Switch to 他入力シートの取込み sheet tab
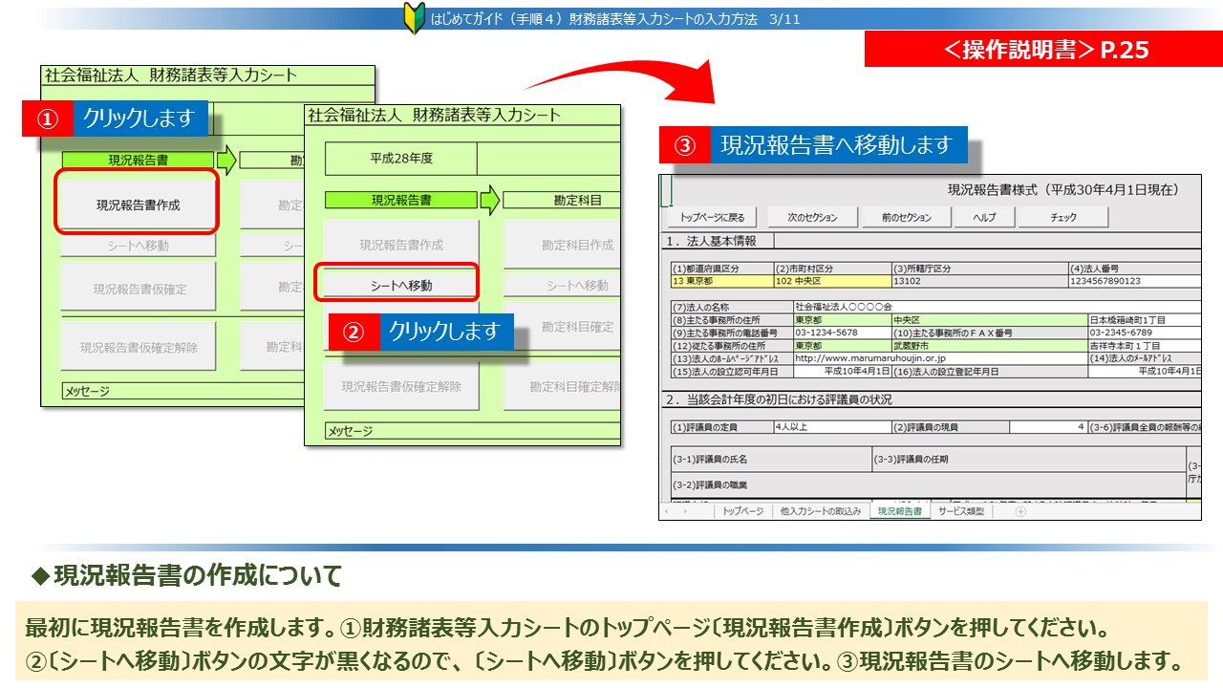This screenshot has height=688, width=1223. tap(820, 511)
